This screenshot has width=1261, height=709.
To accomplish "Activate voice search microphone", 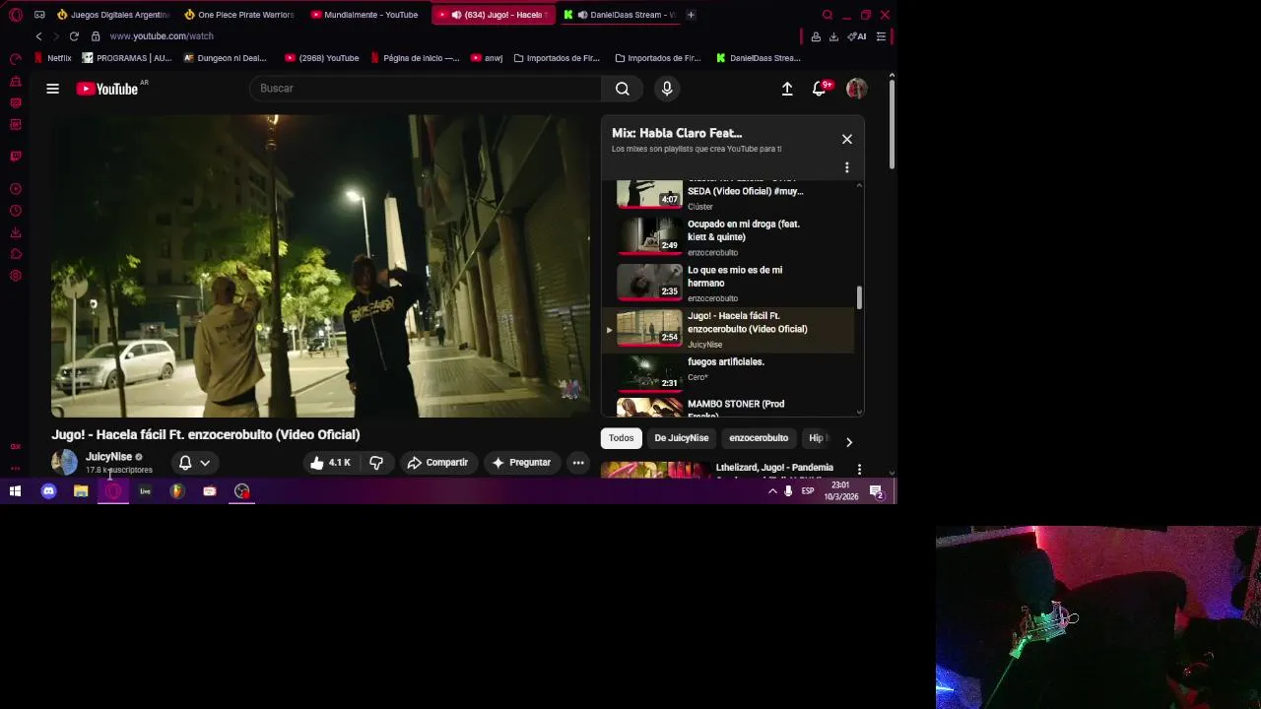I will click(x=667, y=89).
